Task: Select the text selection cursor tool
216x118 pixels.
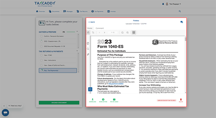Action: click(x=93, y=33)
